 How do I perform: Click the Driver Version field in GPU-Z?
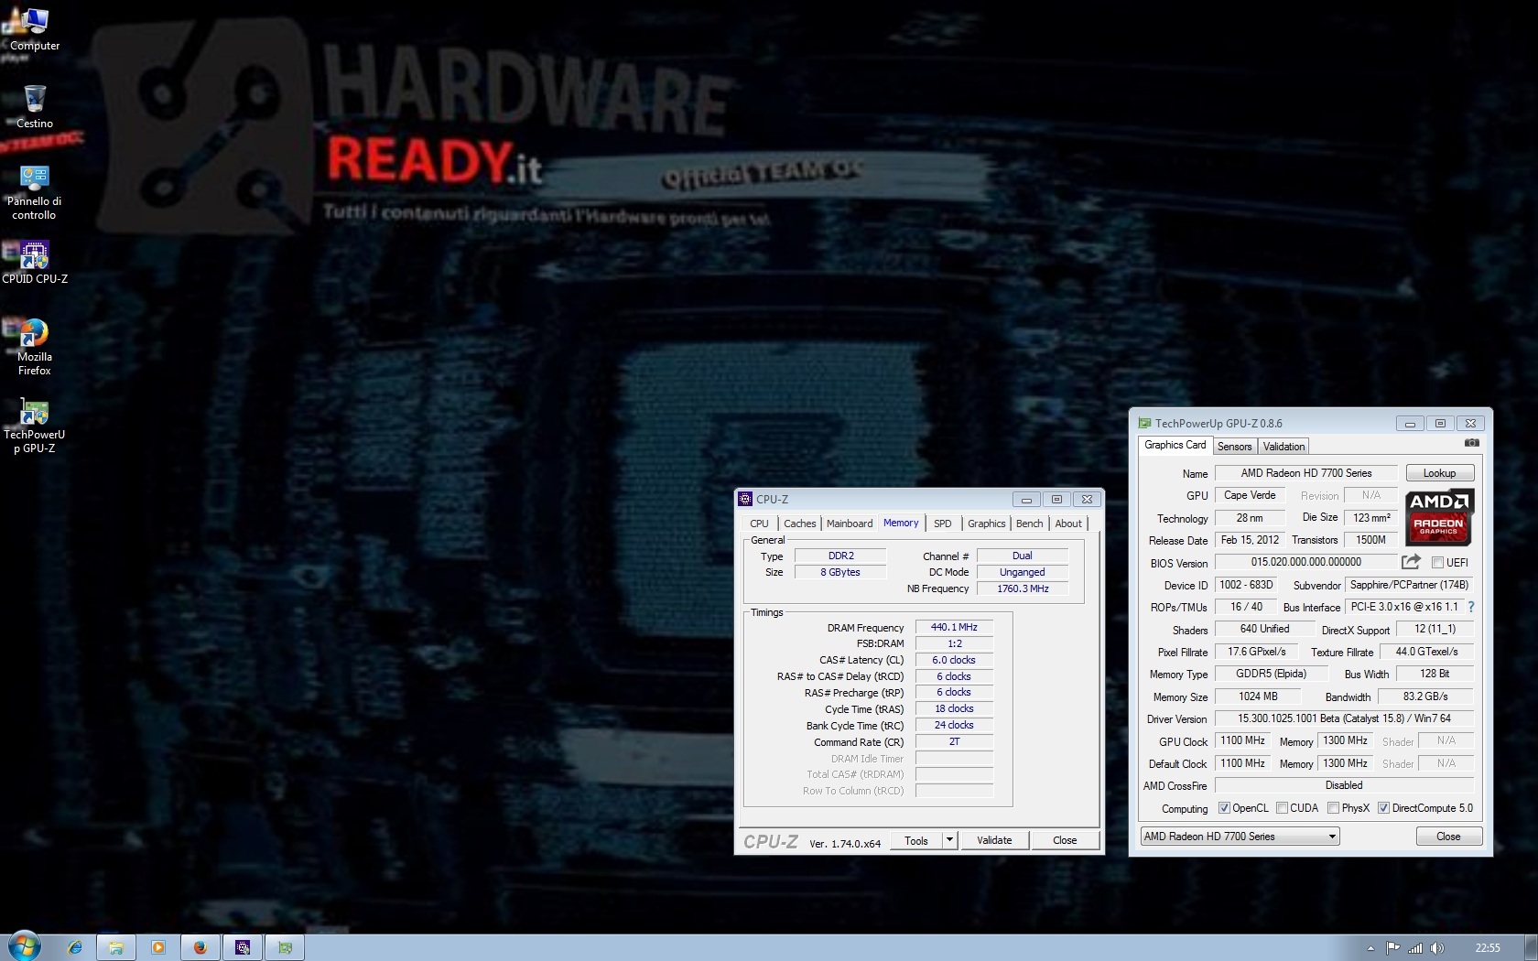coord(1344,718)
